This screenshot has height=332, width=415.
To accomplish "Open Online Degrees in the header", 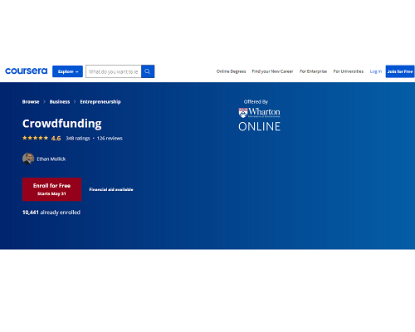I will click(x=231, y=71).
